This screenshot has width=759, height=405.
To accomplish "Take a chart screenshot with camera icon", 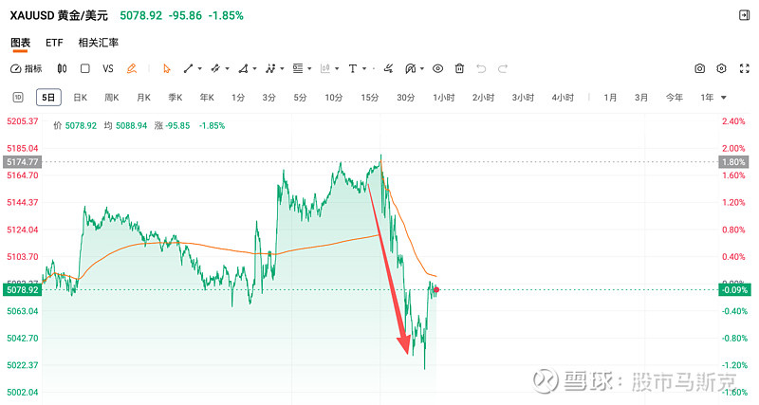I will pos(699,68).
